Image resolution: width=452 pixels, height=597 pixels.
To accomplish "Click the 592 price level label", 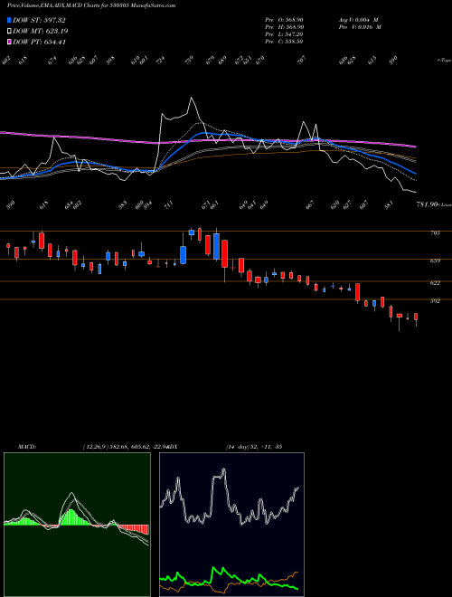I will pyautogui.click(x=435, y=301).
